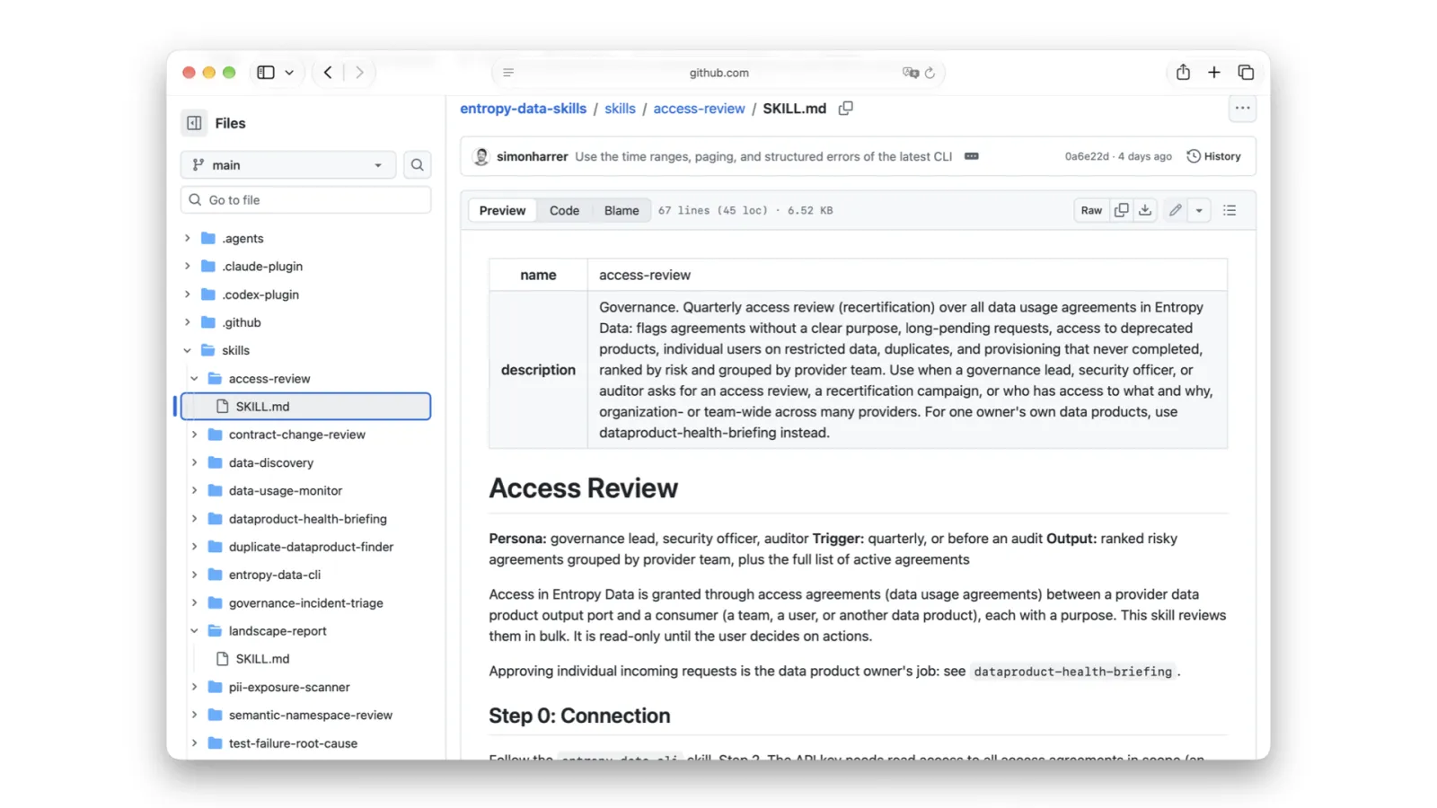Download the raw file icon

coord(1145,210)
